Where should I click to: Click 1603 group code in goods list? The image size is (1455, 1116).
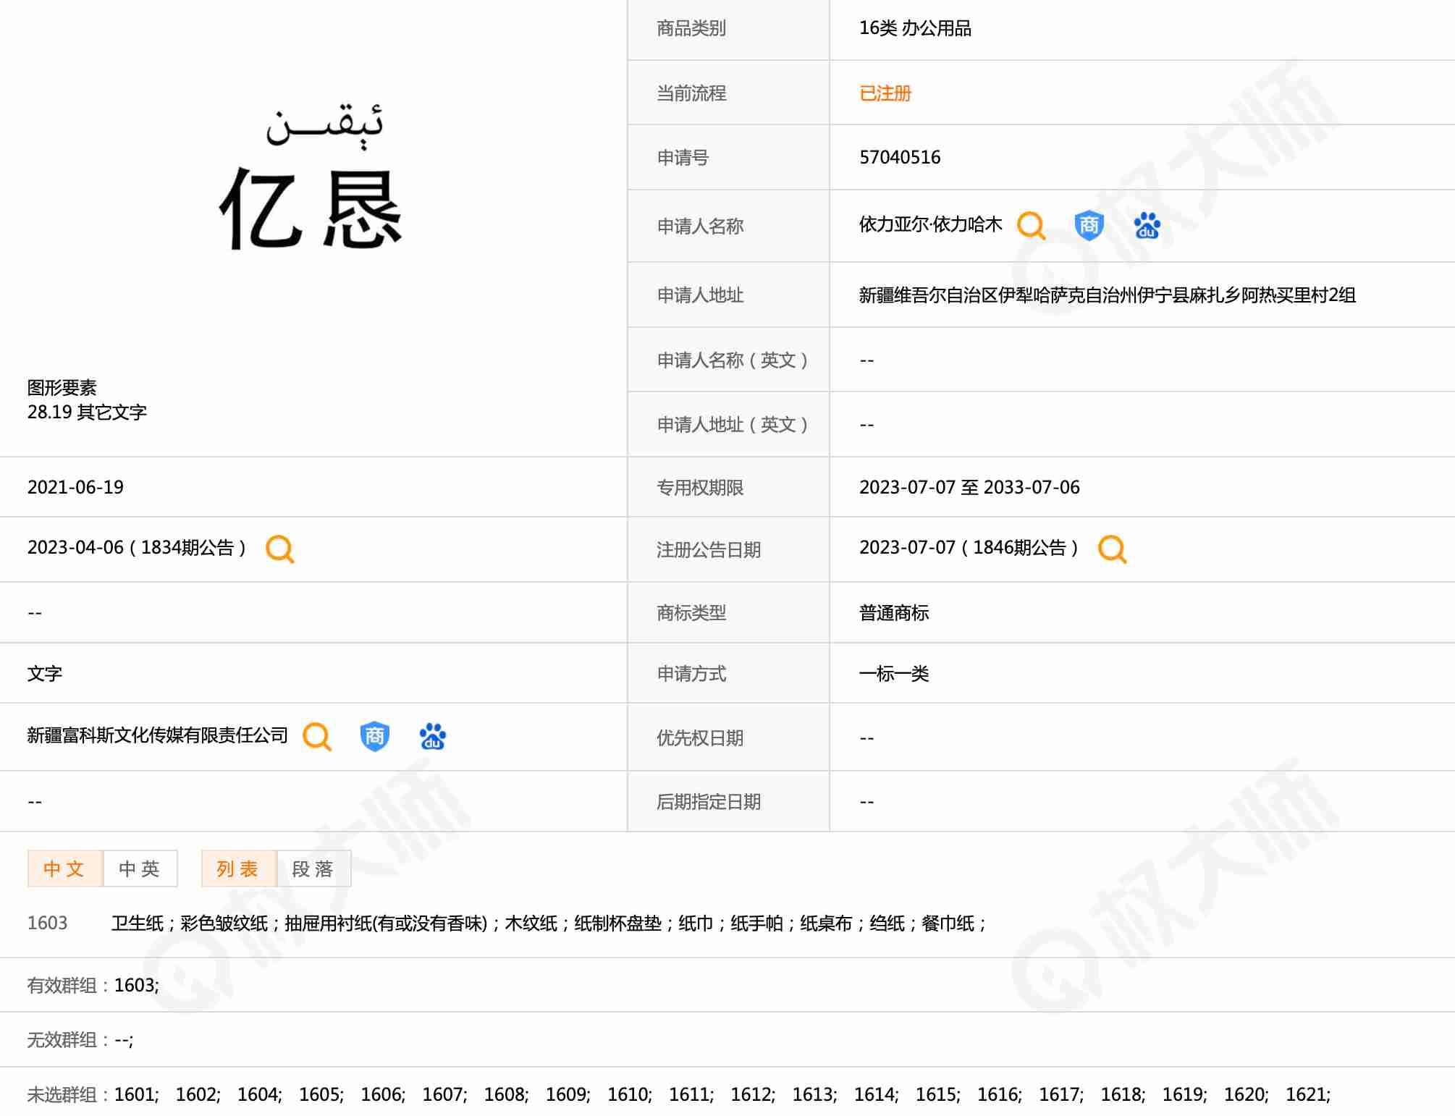point(47,923)
